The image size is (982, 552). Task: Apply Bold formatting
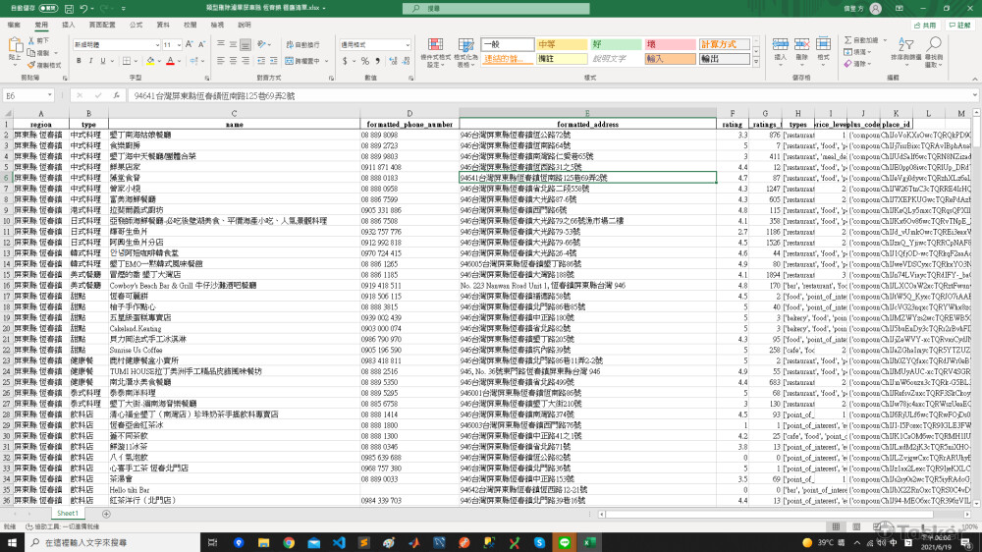(78, 61)
